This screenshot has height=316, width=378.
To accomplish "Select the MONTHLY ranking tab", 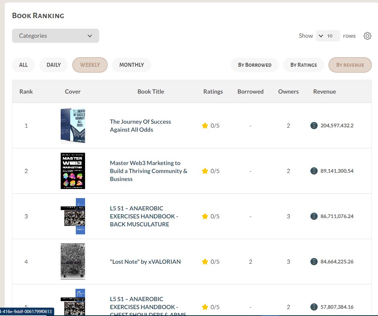I will coord(131,65).
